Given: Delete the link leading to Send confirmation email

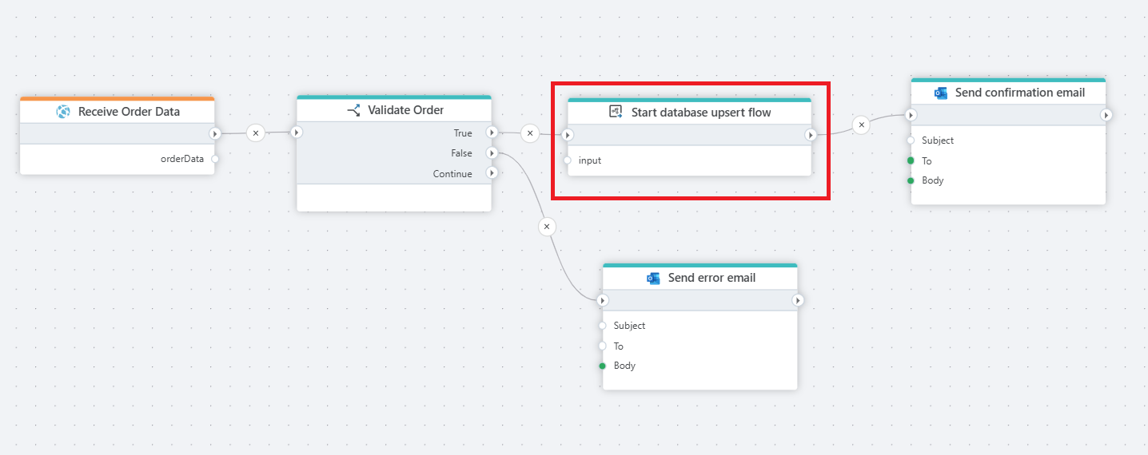Looking at the screenshot, I should (861, 125).
